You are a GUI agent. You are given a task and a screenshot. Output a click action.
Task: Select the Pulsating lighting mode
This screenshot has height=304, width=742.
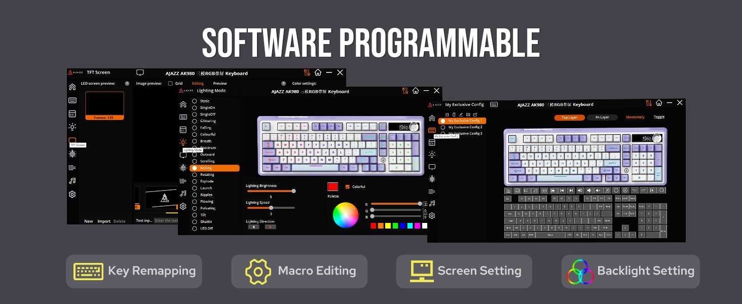(203, 208)
